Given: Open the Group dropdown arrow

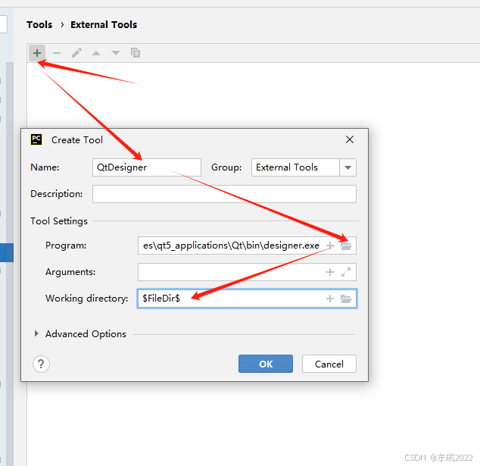Looking at the screenshot, I should (x=348, y=167).
